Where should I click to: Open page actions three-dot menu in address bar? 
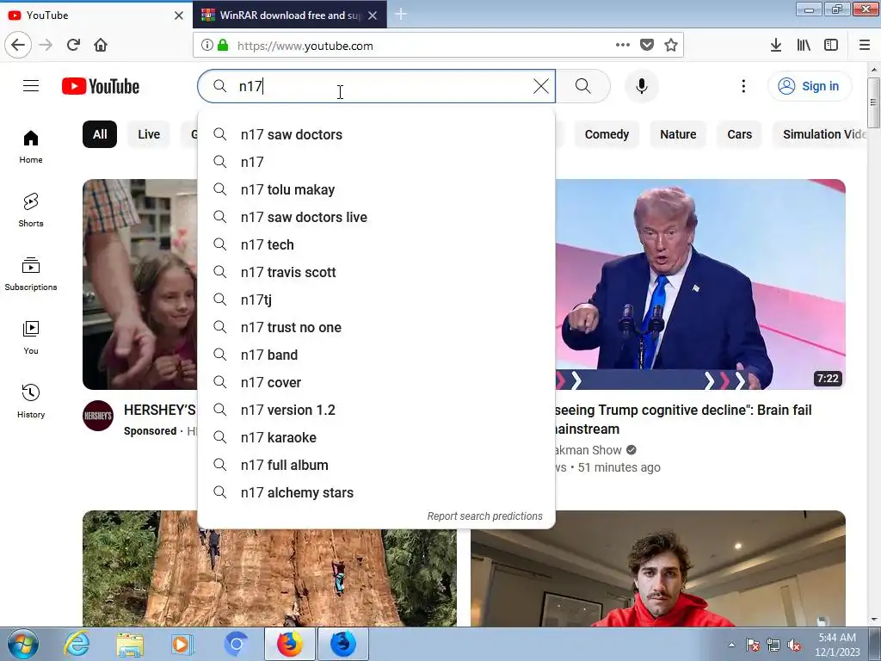[623, 45]
